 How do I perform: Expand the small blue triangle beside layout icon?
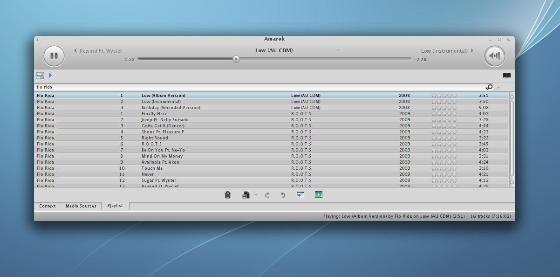[x=50, y=75]
